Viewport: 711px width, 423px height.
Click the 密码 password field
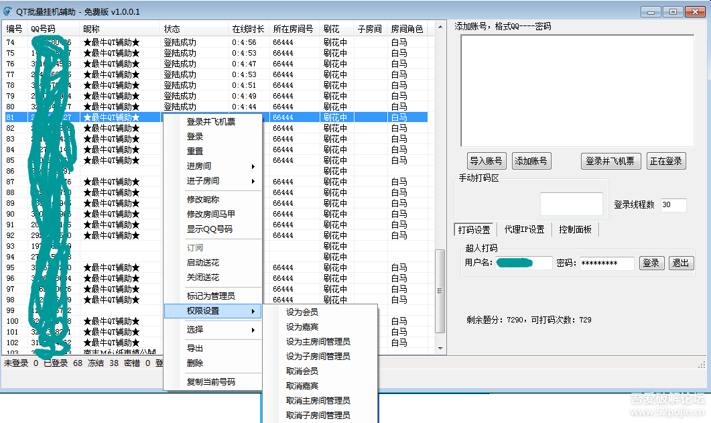click(606, 263)
